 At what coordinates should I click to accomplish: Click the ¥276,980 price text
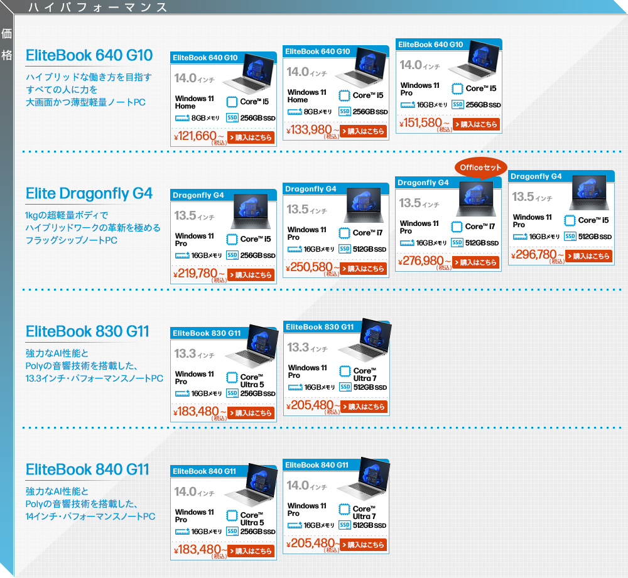click(x=424, y=261)
